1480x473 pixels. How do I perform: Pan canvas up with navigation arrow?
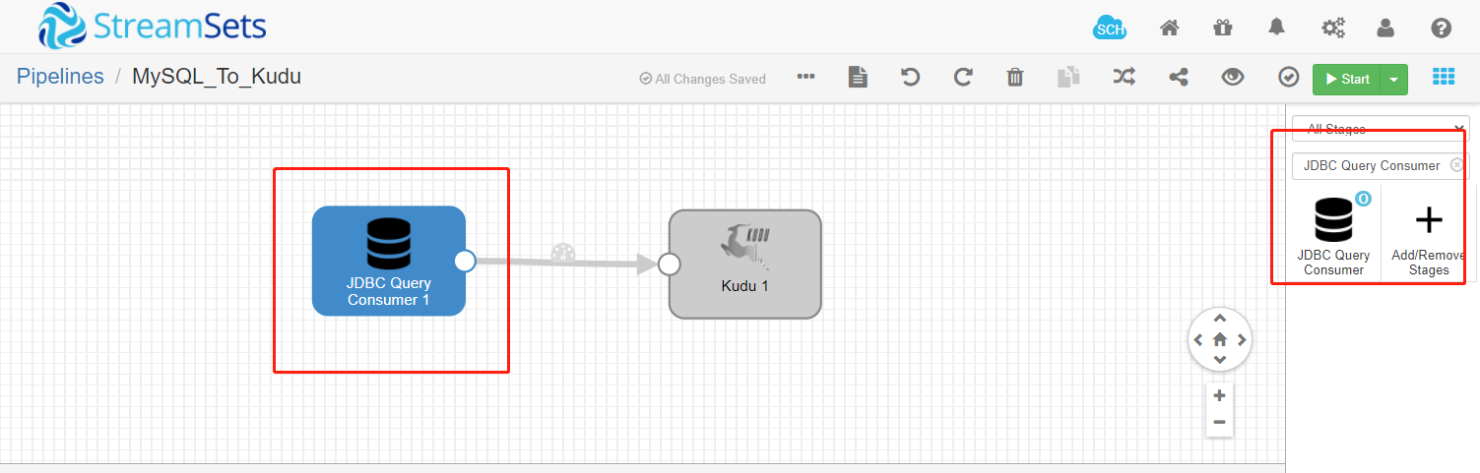(1220, 318)
